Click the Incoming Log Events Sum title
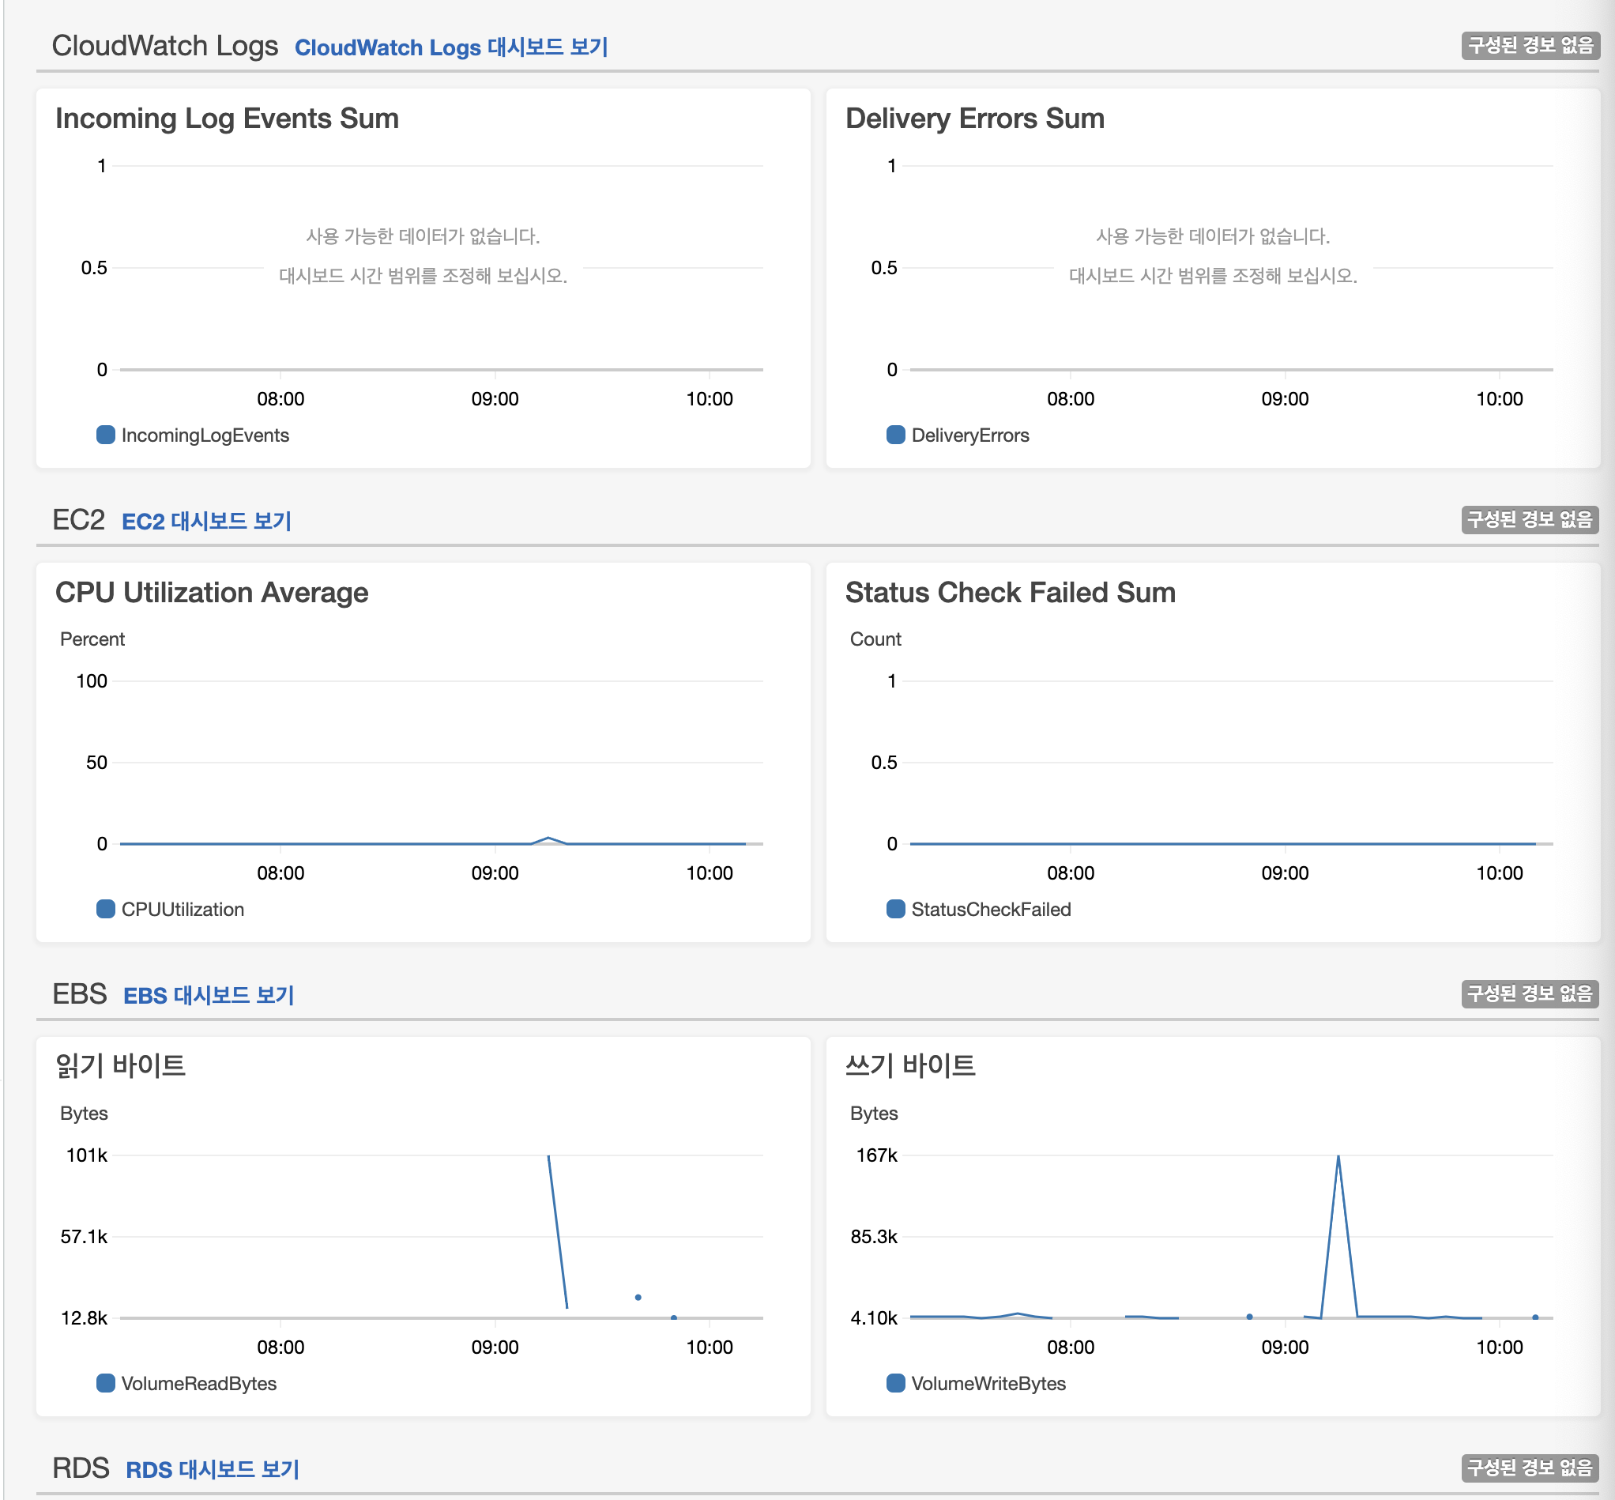1615x1500 pixels. [227, 119]
